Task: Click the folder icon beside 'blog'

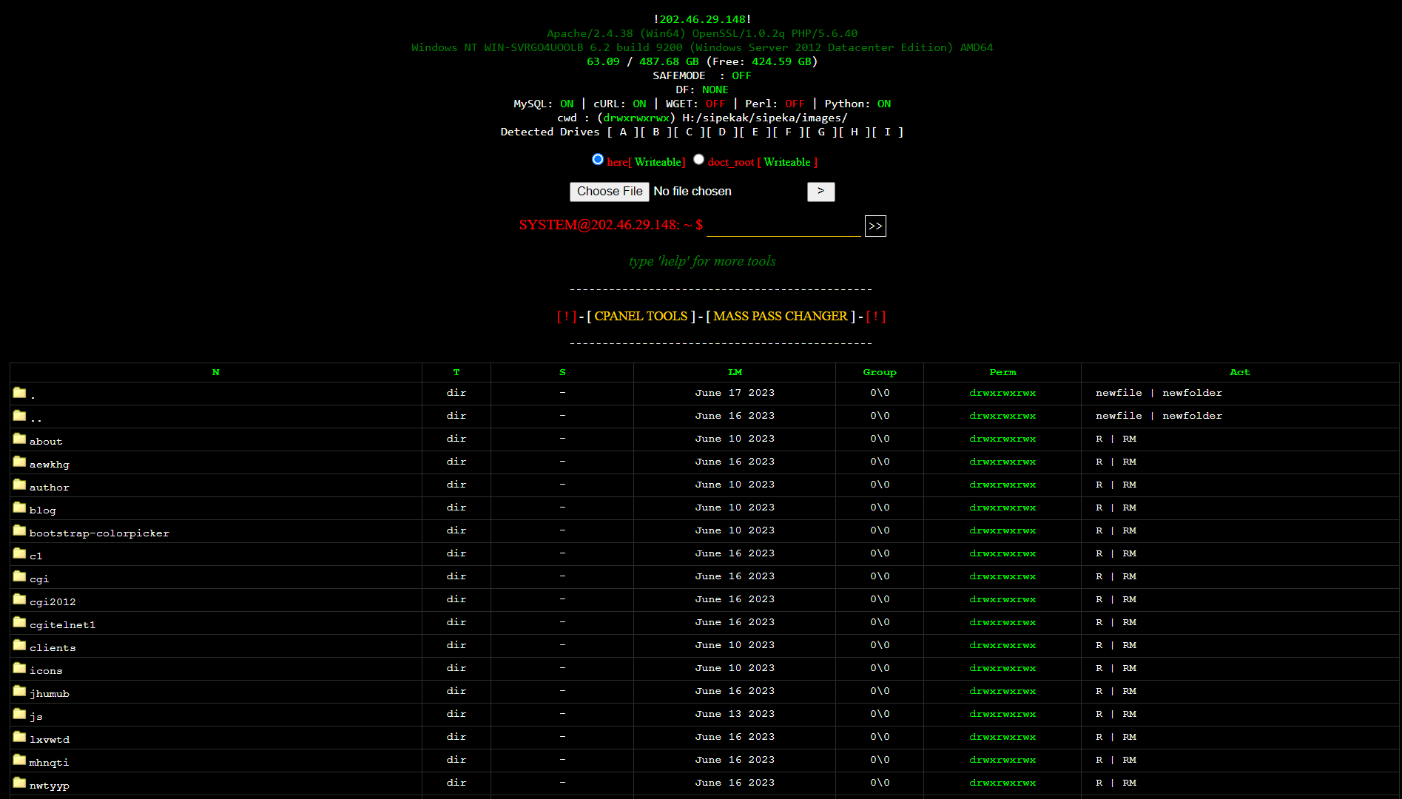Action: [x=19, y=507]
